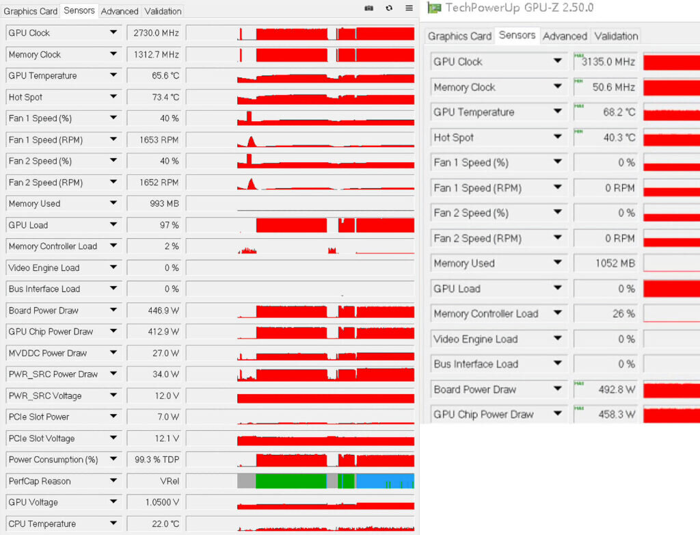Expand GPU Temperature dropdown in left window
Screen dimensions: 700x535
113,75
